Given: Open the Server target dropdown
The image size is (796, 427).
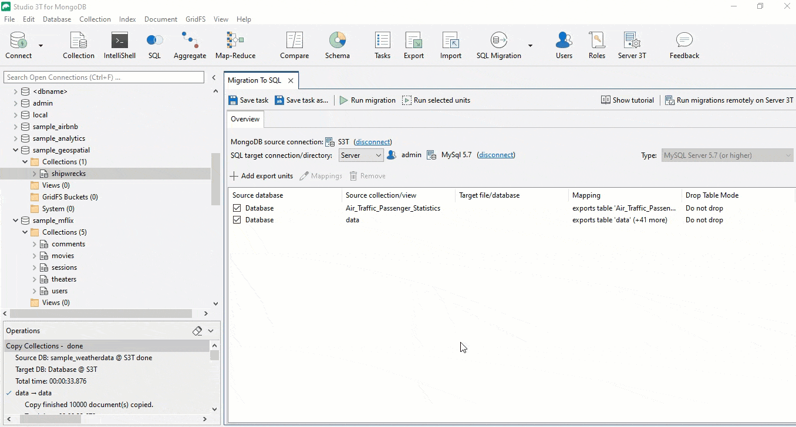Looking at the screenshot, I should (361, 155).
